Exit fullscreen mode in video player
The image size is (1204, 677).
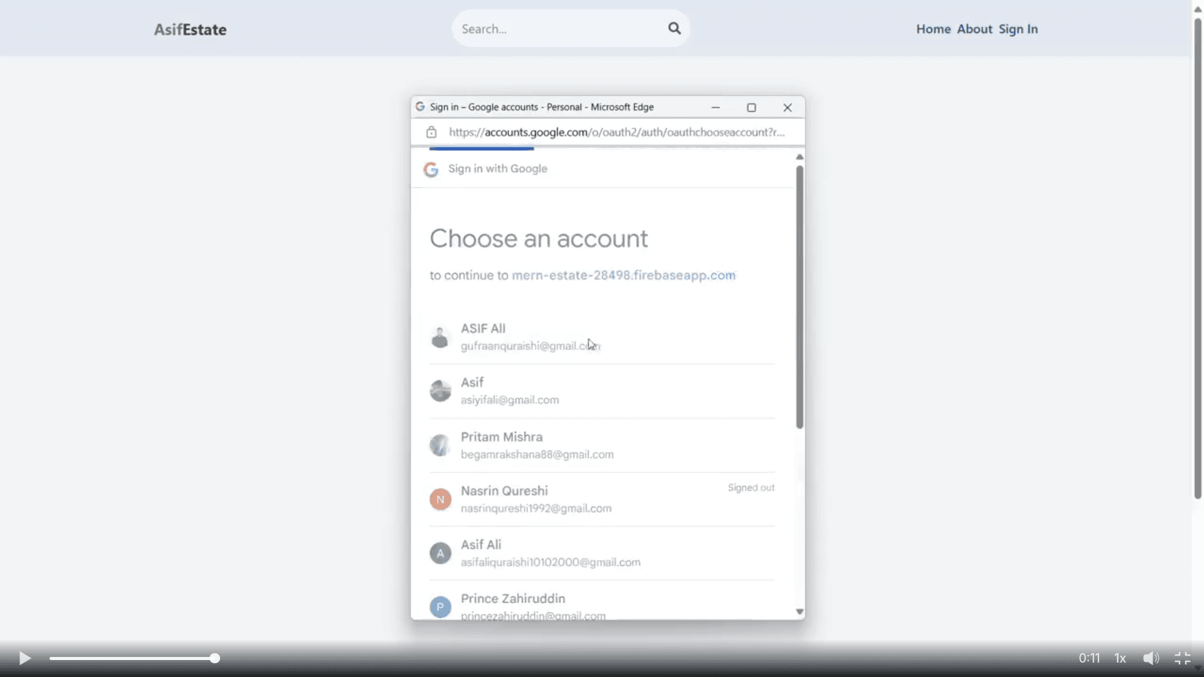click(1182, 658)
